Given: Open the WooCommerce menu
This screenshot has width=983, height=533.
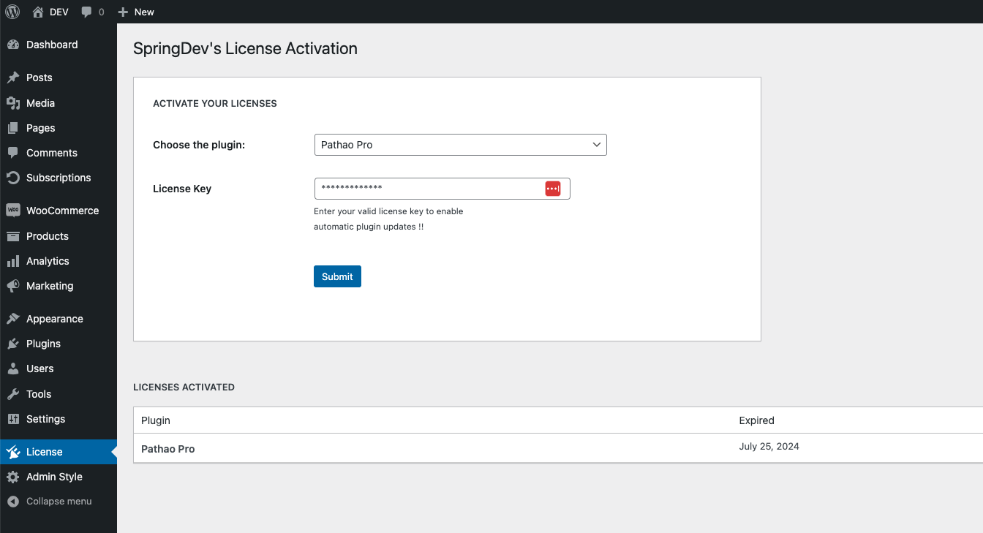Looking at the screenshot, I should tap(59, 211).
